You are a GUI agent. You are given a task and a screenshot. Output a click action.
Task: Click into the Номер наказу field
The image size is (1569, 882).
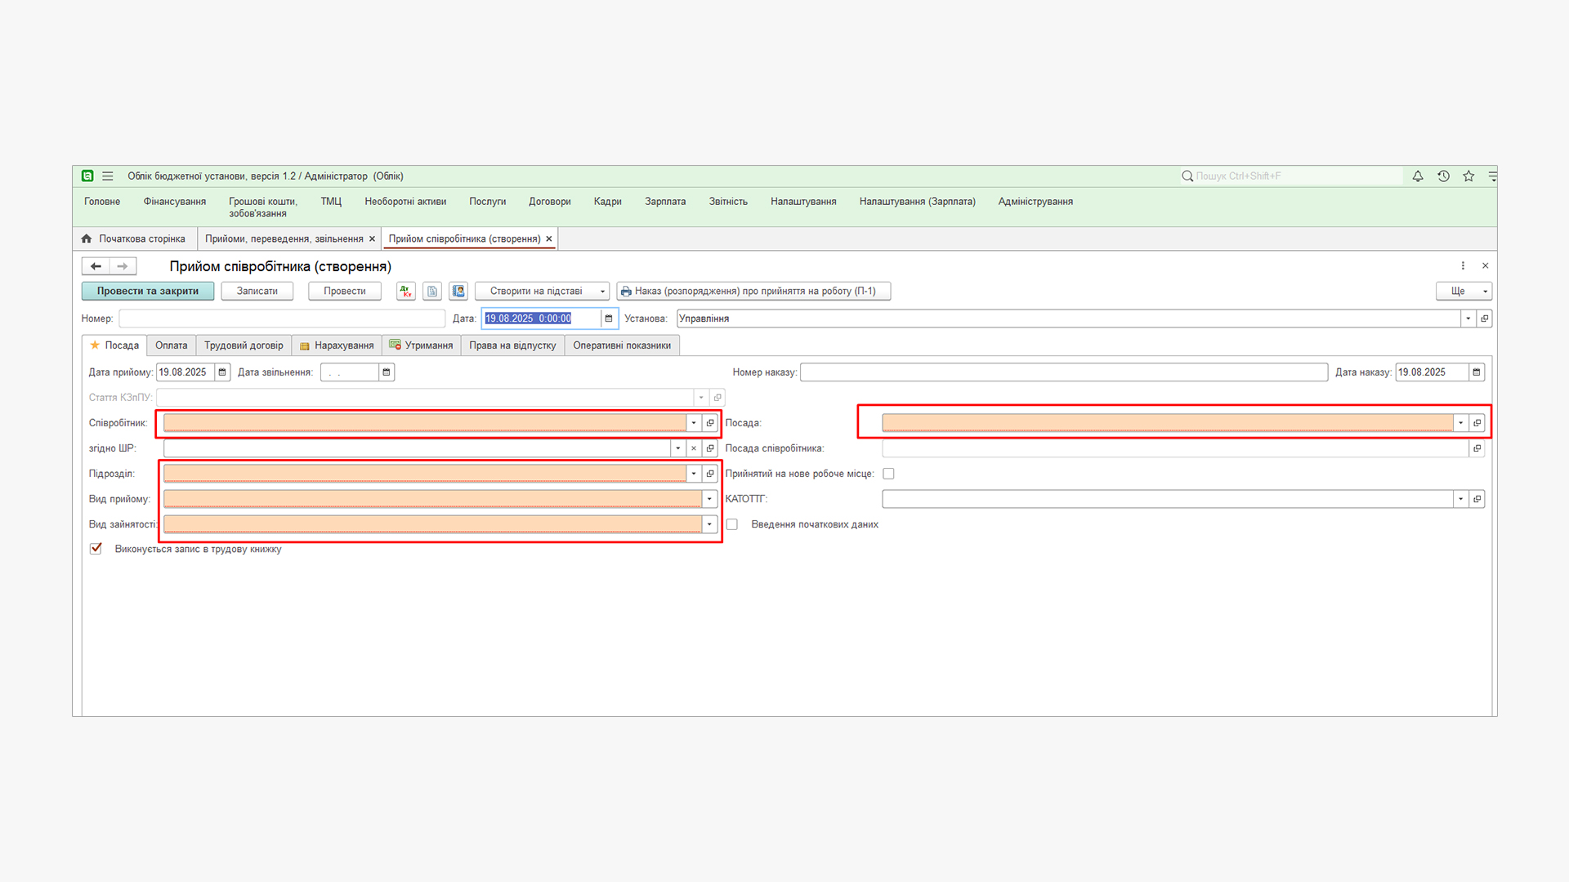click(x=1063, y=372)
